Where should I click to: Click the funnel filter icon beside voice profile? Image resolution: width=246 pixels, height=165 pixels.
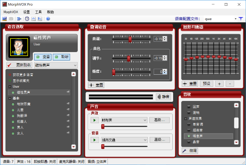tap(241, 19)
